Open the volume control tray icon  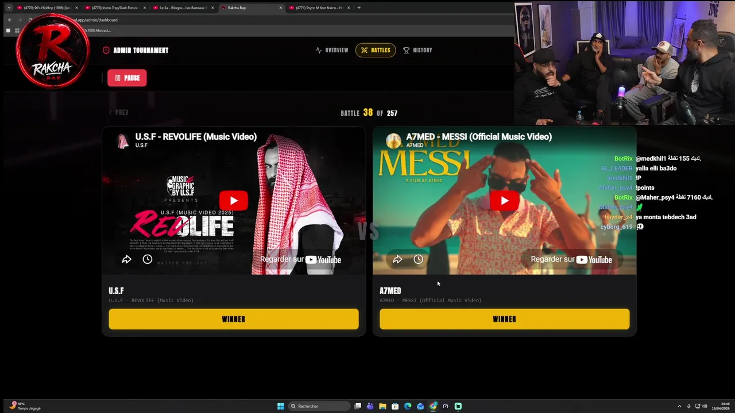(x=705, y=406)
